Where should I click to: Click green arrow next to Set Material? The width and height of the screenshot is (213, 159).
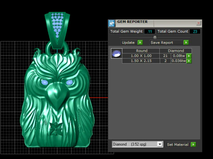click(193, 144)
